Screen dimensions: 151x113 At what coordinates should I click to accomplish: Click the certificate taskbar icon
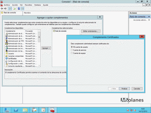[43, 110]
